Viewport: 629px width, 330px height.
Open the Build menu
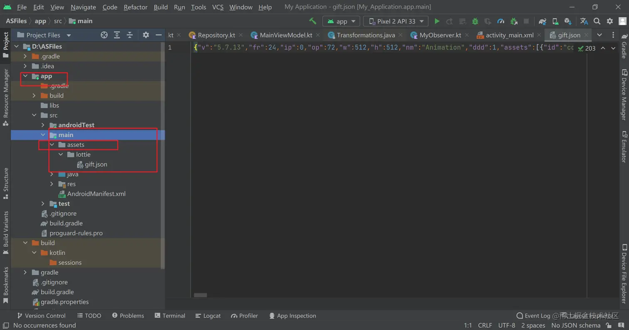coord(161,7)
